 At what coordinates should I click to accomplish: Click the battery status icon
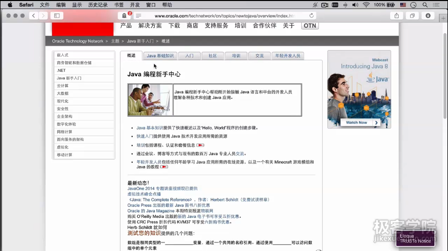391,5
